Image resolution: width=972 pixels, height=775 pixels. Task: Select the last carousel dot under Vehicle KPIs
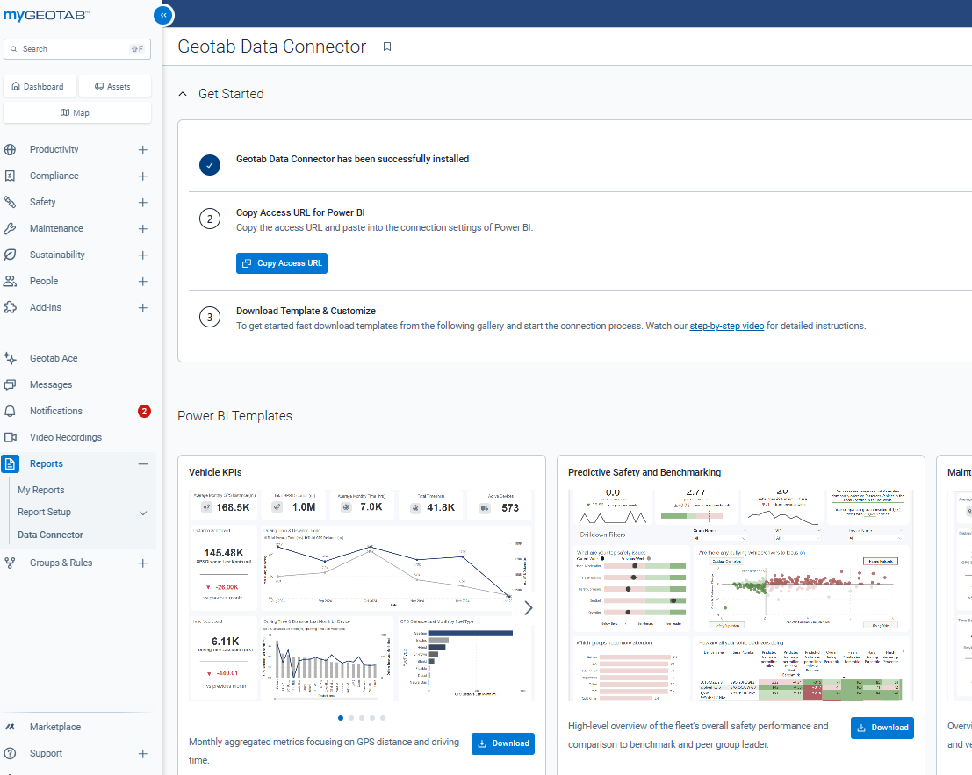click(x=383, y=718)
